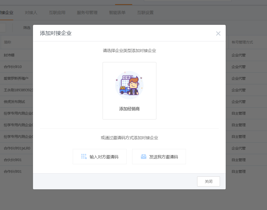This screenshot has width=267, height=210.
Task: Click the keypad icon for 输入对方邀请码
Action: tap(84, 156)
